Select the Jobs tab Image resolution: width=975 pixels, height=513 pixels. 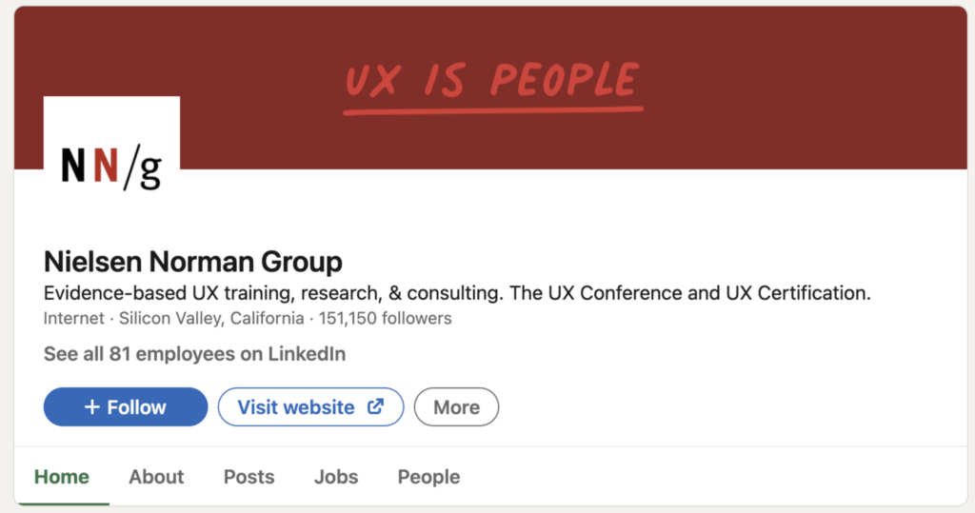336,477
